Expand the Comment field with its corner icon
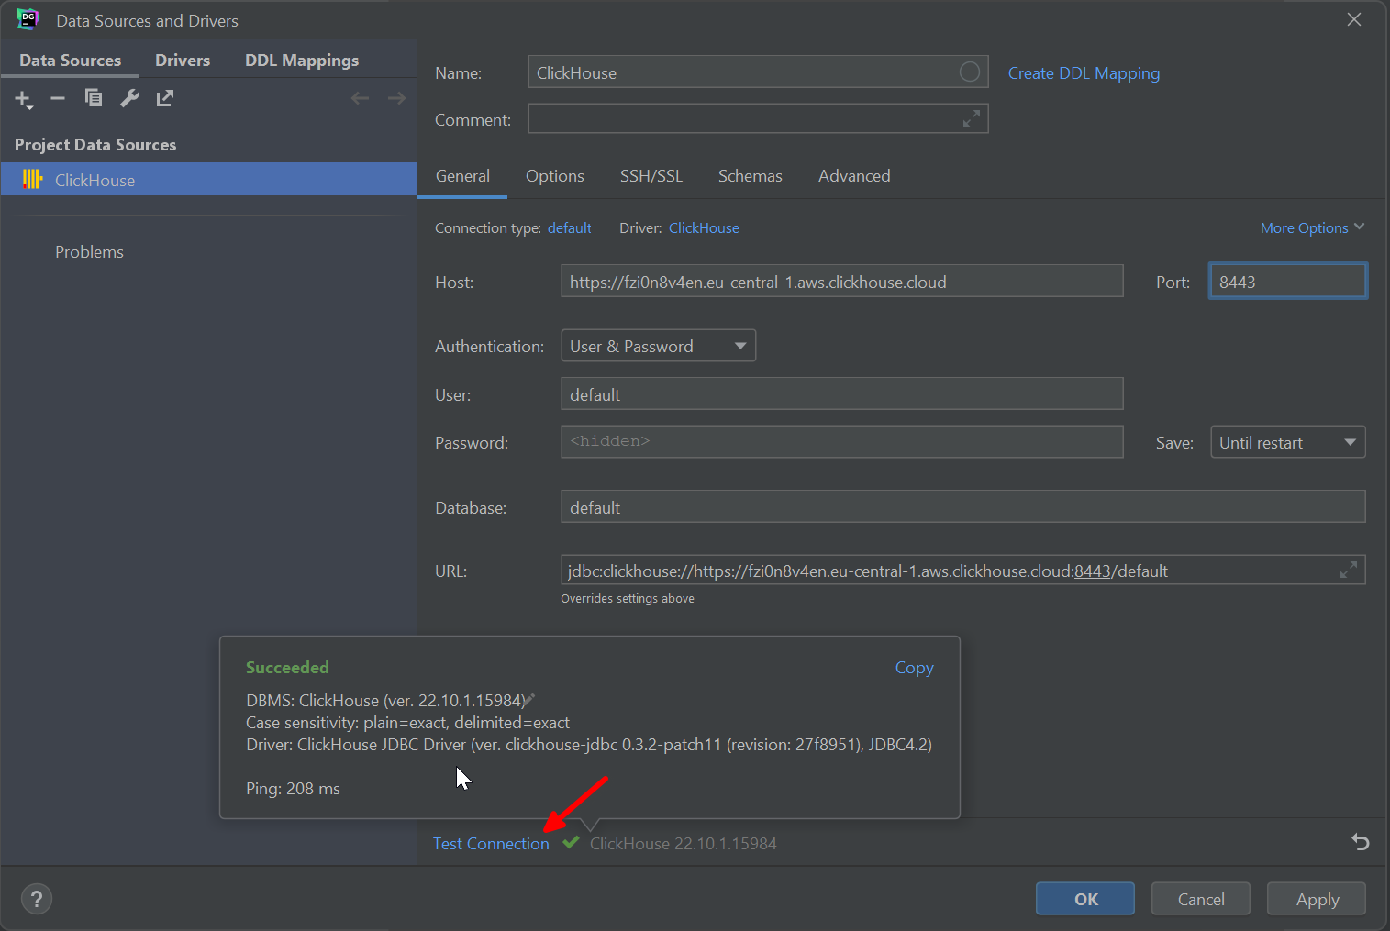Image resolution: width=1390 pixels, height=931 pixels. point(971,118)
